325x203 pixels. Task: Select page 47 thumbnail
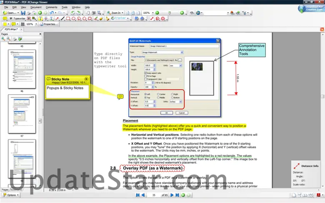click(22, 114)
